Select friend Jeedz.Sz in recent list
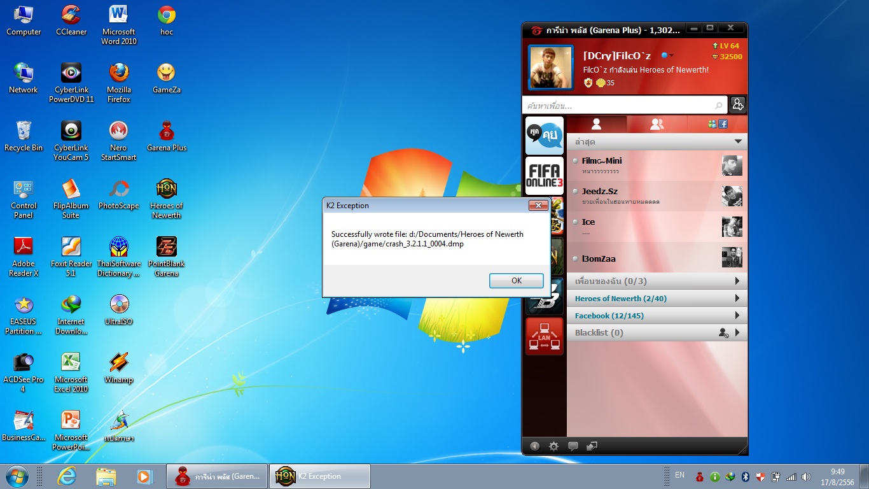869x489 pixels. point(657,196)
